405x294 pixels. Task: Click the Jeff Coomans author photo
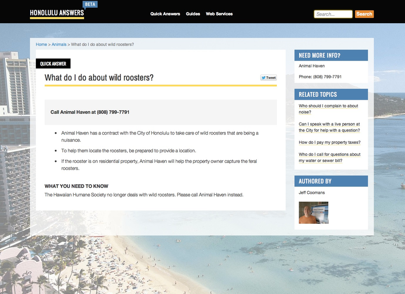pyautogui.click(x=313, y=213)
